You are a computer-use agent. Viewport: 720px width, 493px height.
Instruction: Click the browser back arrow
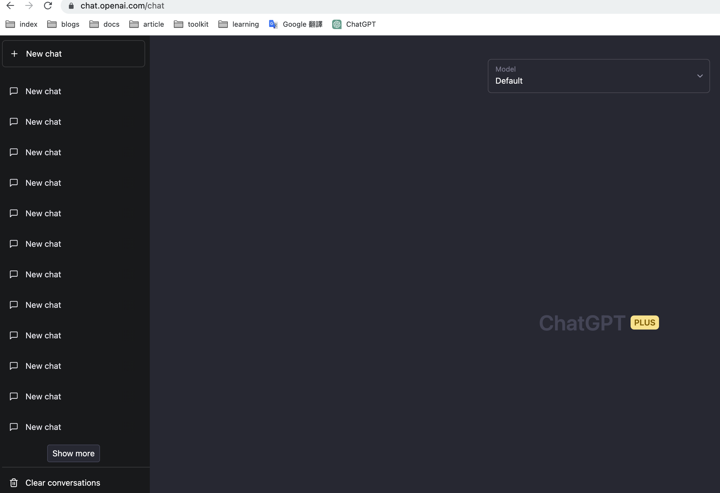(x=10, y=6)
